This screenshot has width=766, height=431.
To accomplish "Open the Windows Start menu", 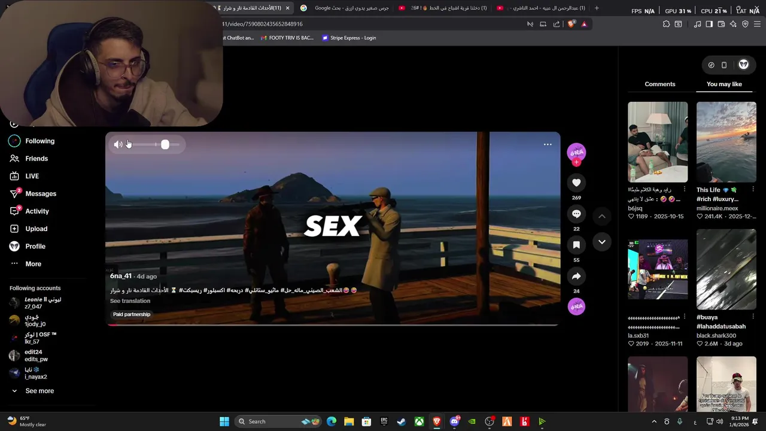I will click(x=224, y=421).
